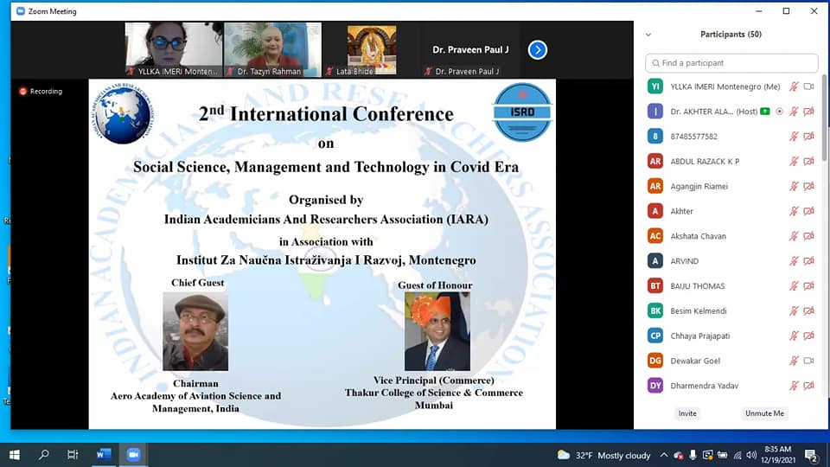This screenshot has width=830, height=467.
Task: Open the weather widget Mostly cloudy
Action: 603,456
